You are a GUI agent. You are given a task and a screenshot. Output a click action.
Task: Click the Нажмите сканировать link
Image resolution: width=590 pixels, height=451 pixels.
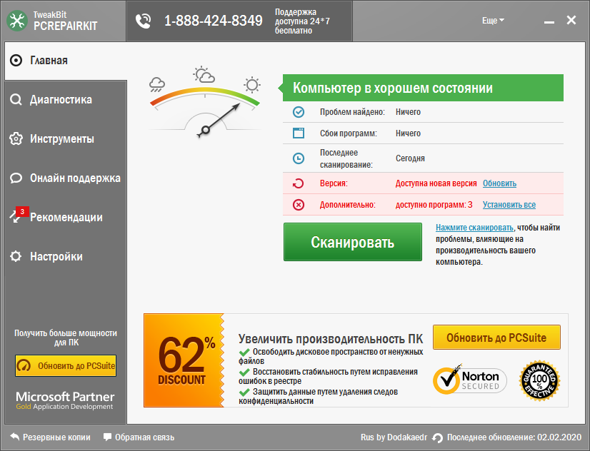pos(474,228)
